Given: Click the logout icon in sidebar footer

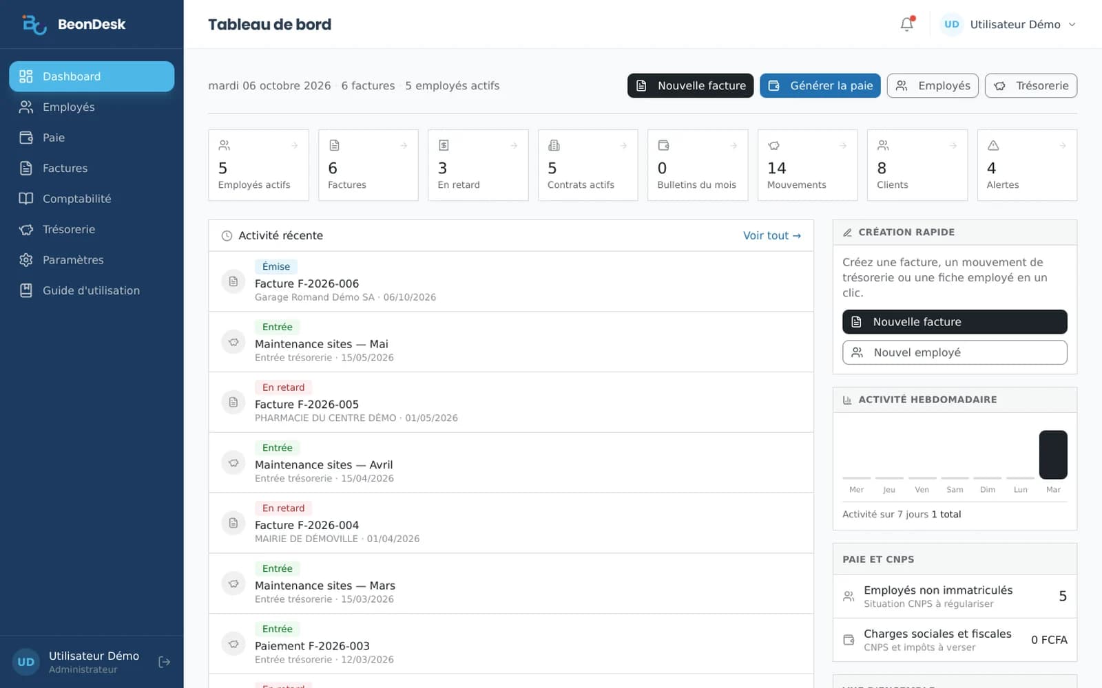Looking at the screenshot, I should [x=164, y=662].
